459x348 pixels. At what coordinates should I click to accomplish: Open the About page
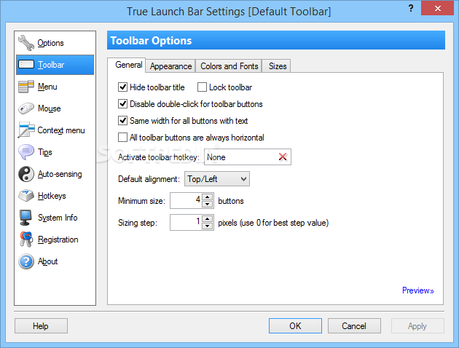47,261
